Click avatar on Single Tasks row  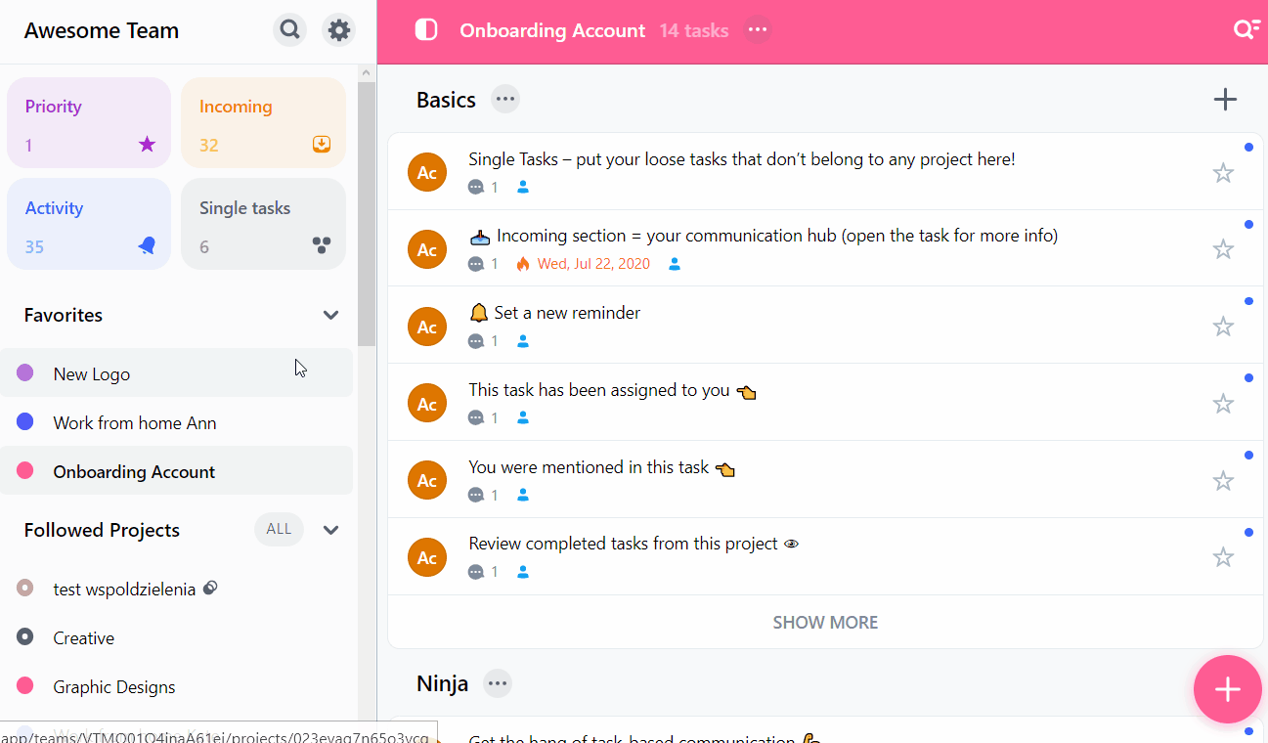427,172
